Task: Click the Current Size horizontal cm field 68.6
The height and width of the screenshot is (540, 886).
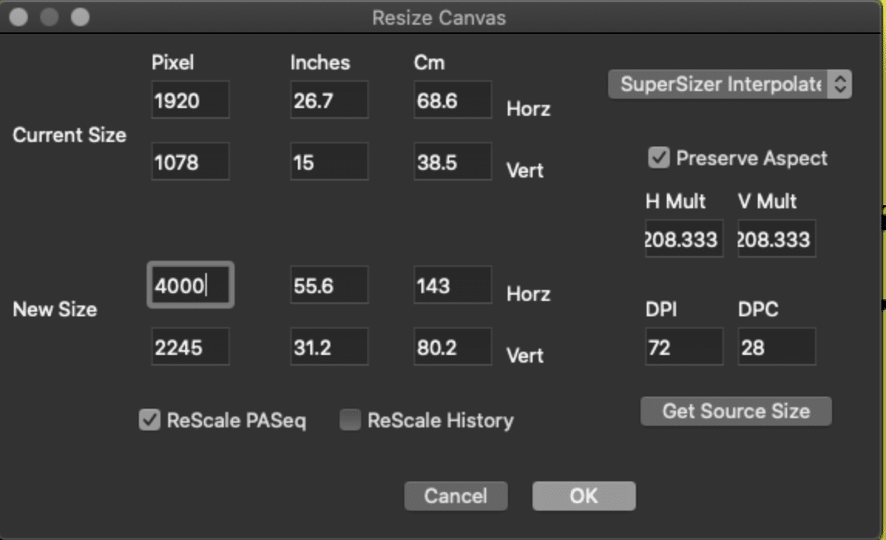Action: point(452,100)
